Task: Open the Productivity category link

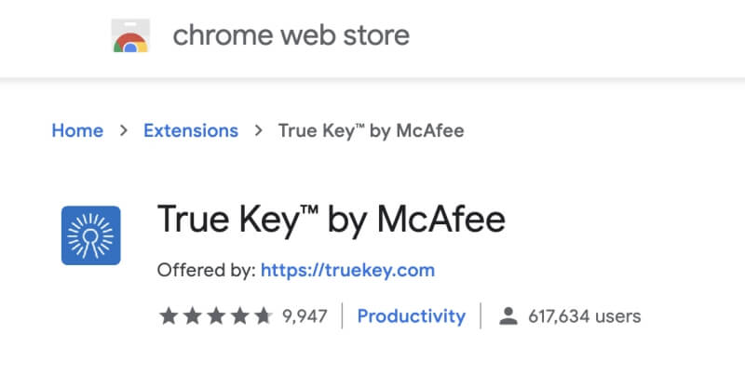Action: coord(412,316)
